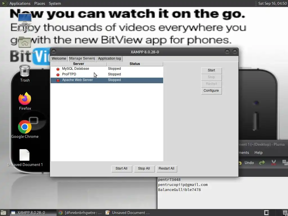
Task: Click the dfvrebnbrhgwtre Chrome taskbar button
Action: 80,213
